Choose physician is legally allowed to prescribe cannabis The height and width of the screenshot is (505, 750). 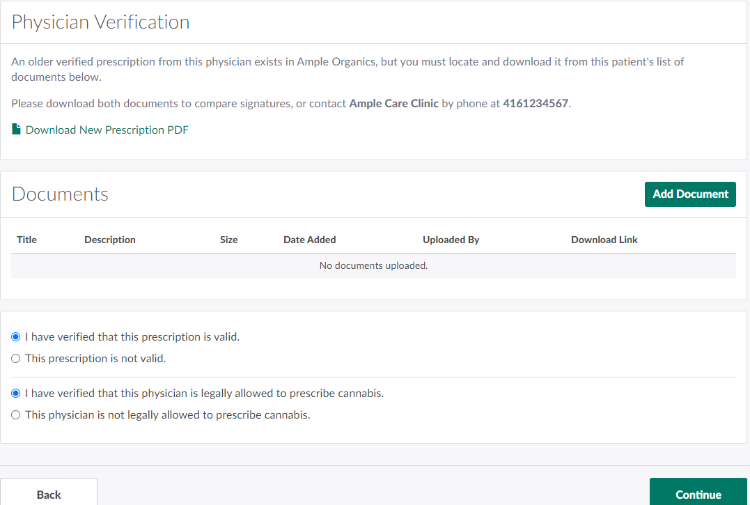[x=16, y=394]
